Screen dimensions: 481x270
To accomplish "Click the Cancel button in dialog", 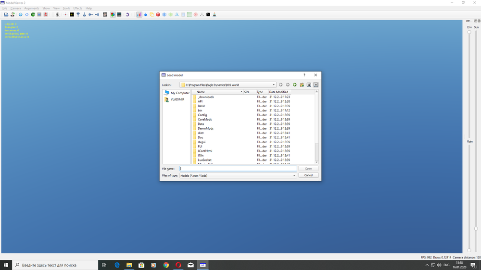I will click(x=308, y=175).
